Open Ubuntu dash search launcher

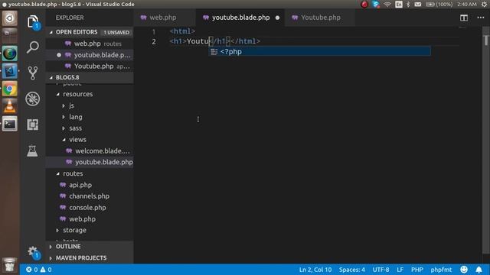(10, 18)
